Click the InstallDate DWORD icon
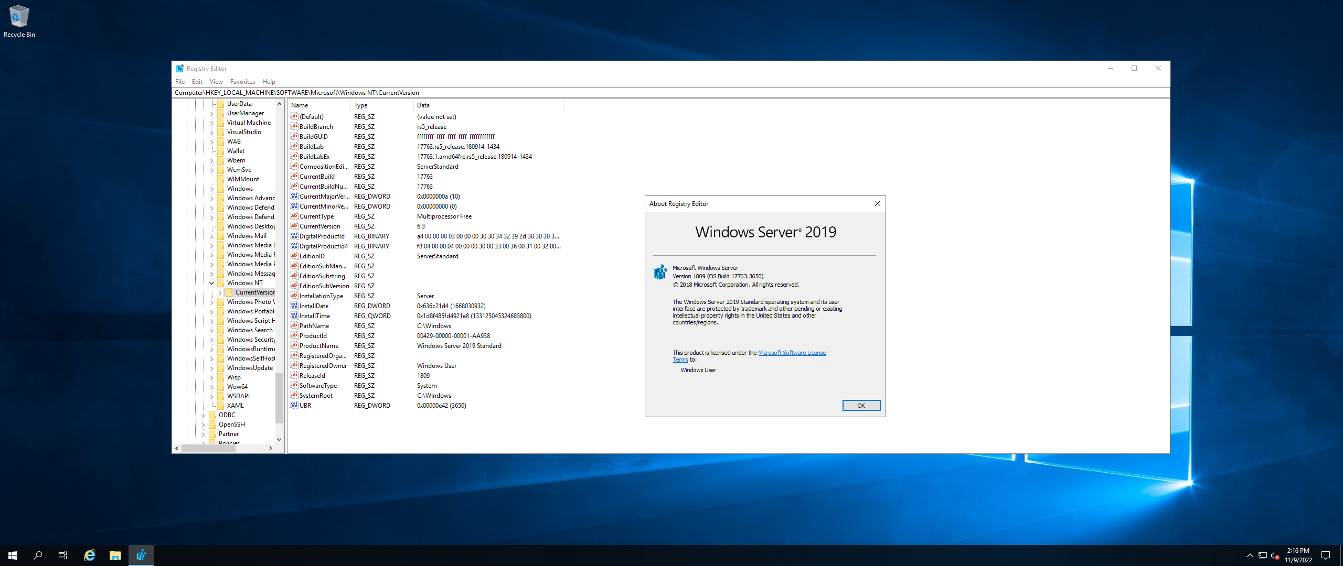 tap(294, 306)
